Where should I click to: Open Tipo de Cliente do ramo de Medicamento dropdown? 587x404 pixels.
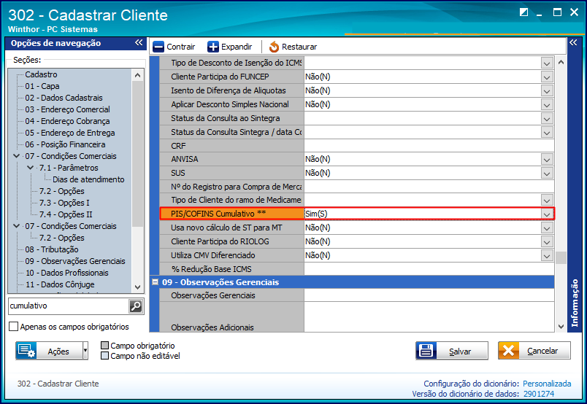click(x=547, y=200)
